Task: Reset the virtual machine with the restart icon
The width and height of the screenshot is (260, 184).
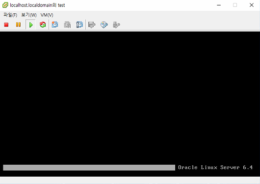Action: pos(43,25)
